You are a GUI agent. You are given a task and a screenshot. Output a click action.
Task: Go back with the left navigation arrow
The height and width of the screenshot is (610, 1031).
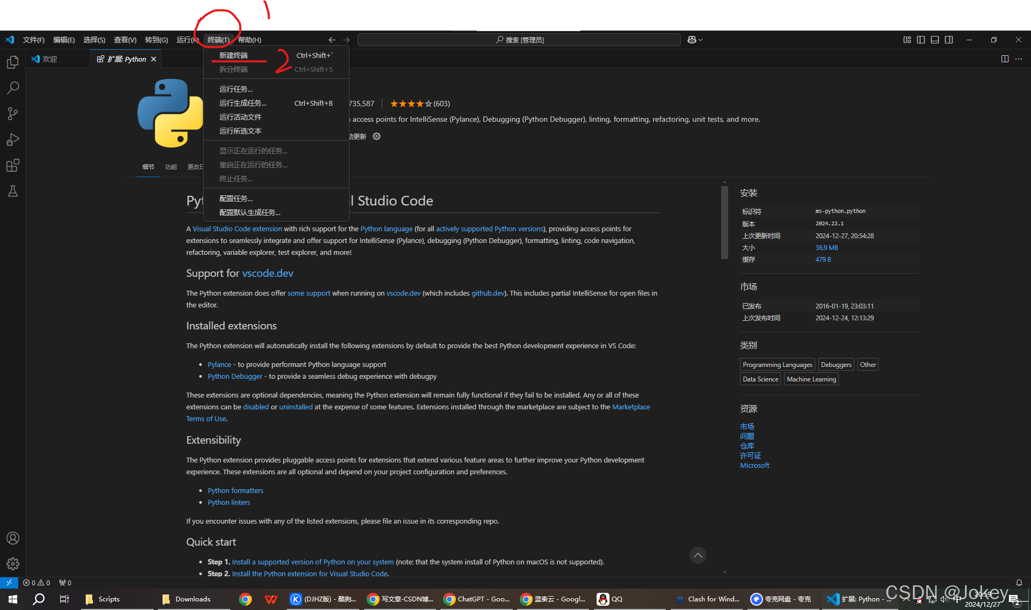(332, 40)
